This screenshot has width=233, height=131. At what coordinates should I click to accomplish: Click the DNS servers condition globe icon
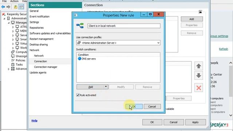click(79, 59)
